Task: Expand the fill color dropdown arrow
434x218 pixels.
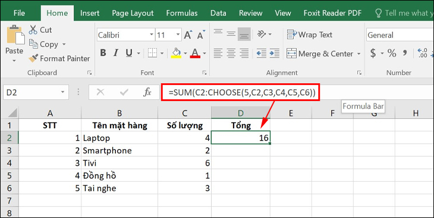Action: pos(185,53)
